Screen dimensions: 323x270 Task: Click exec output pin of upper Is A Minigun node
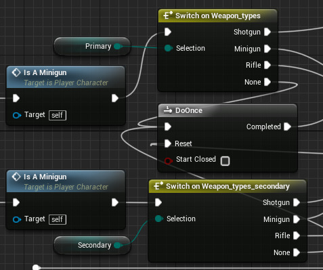115,98
